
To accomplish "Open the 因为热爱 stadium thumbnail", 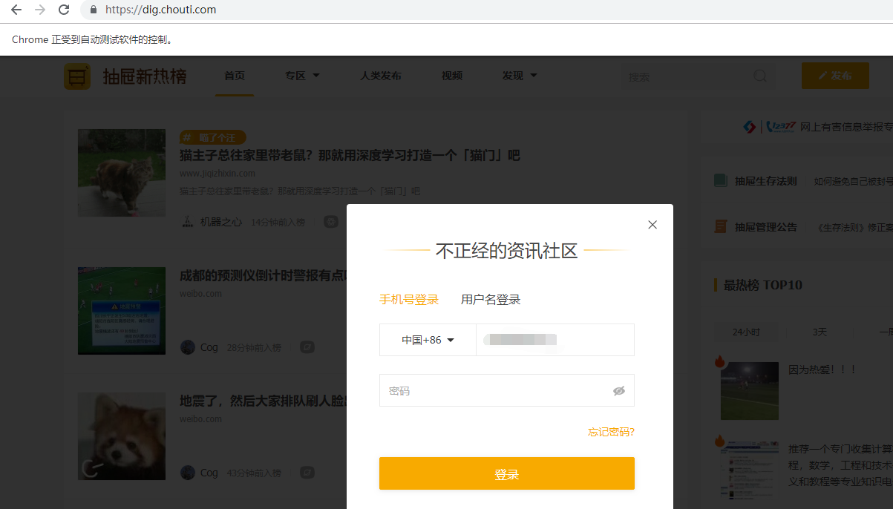I will point(750,390).
